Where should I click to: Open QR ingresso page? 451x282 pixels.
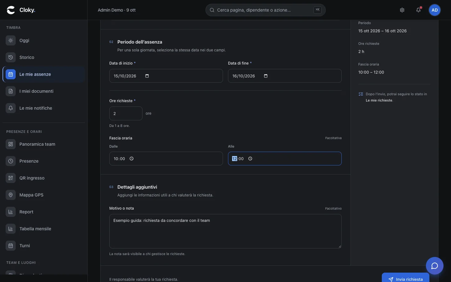[44, 178]
